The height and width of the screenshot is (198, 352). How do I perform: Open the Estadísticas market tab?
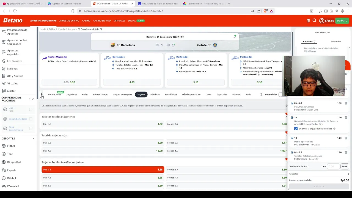(x=171, y=95)
